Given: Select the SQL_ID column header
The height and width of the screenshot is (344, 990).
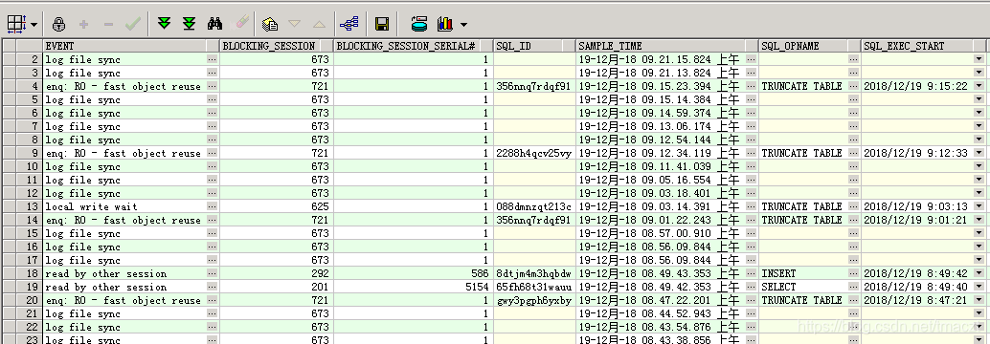Looking at the screenshot, I should [535, 46].
